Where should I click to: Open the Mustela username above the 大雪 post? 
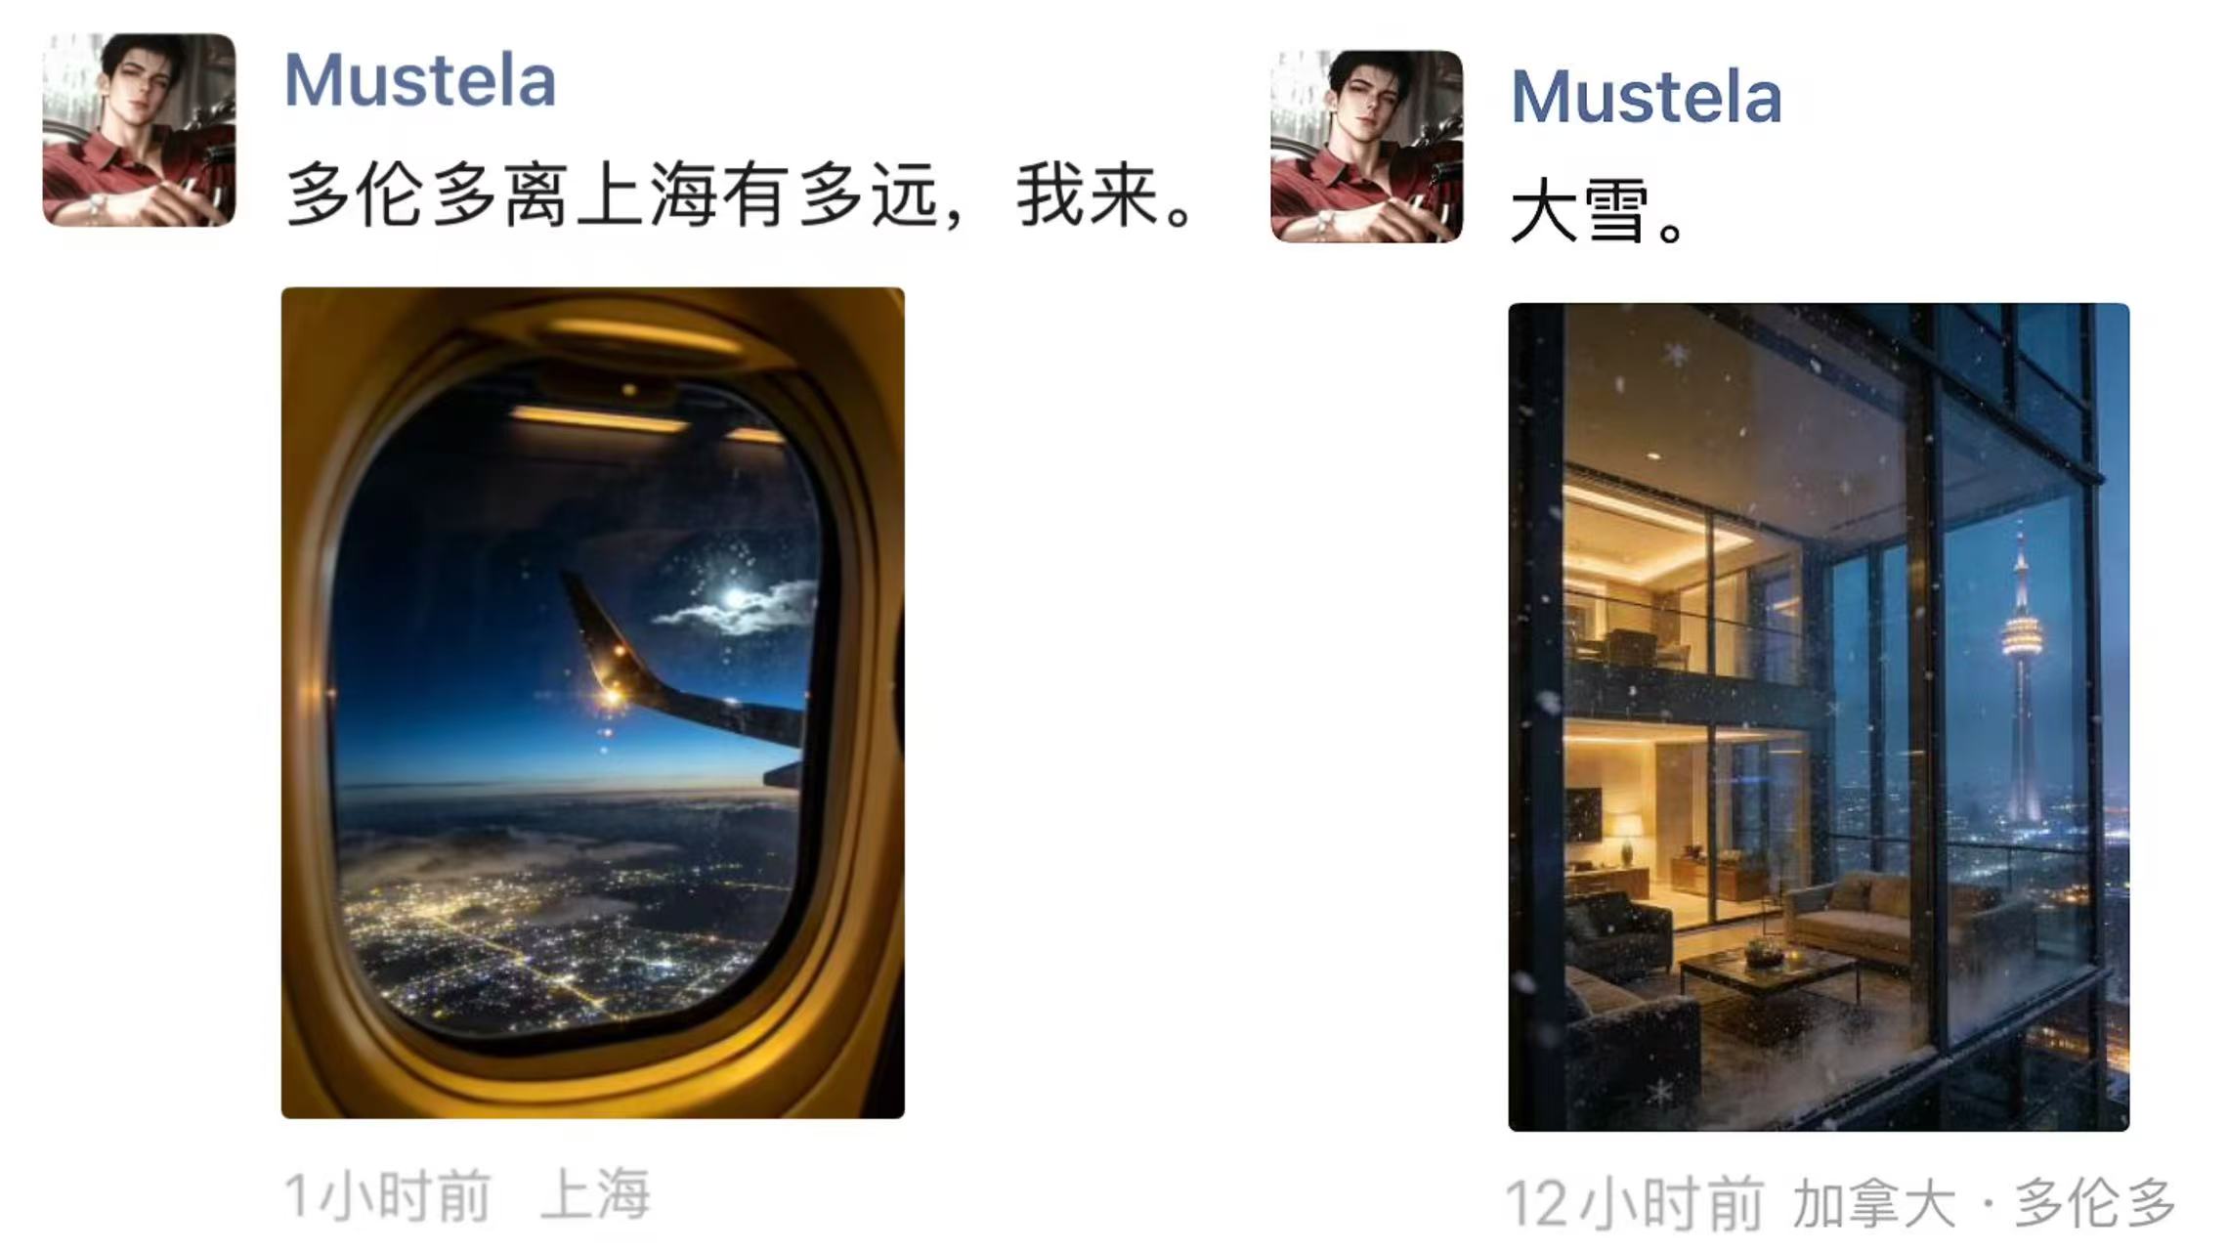(x=1647, y=97)
